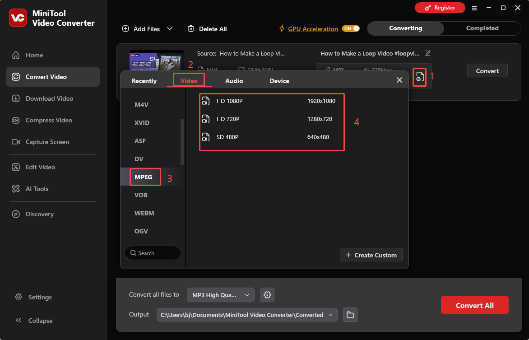Viewport: 529px width, 340px height.
Task: Click source file name text
Action: tap(252, 53)
